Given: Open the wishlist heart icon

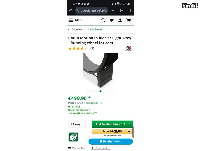Looking at the screenshot, I should (112, 20).
